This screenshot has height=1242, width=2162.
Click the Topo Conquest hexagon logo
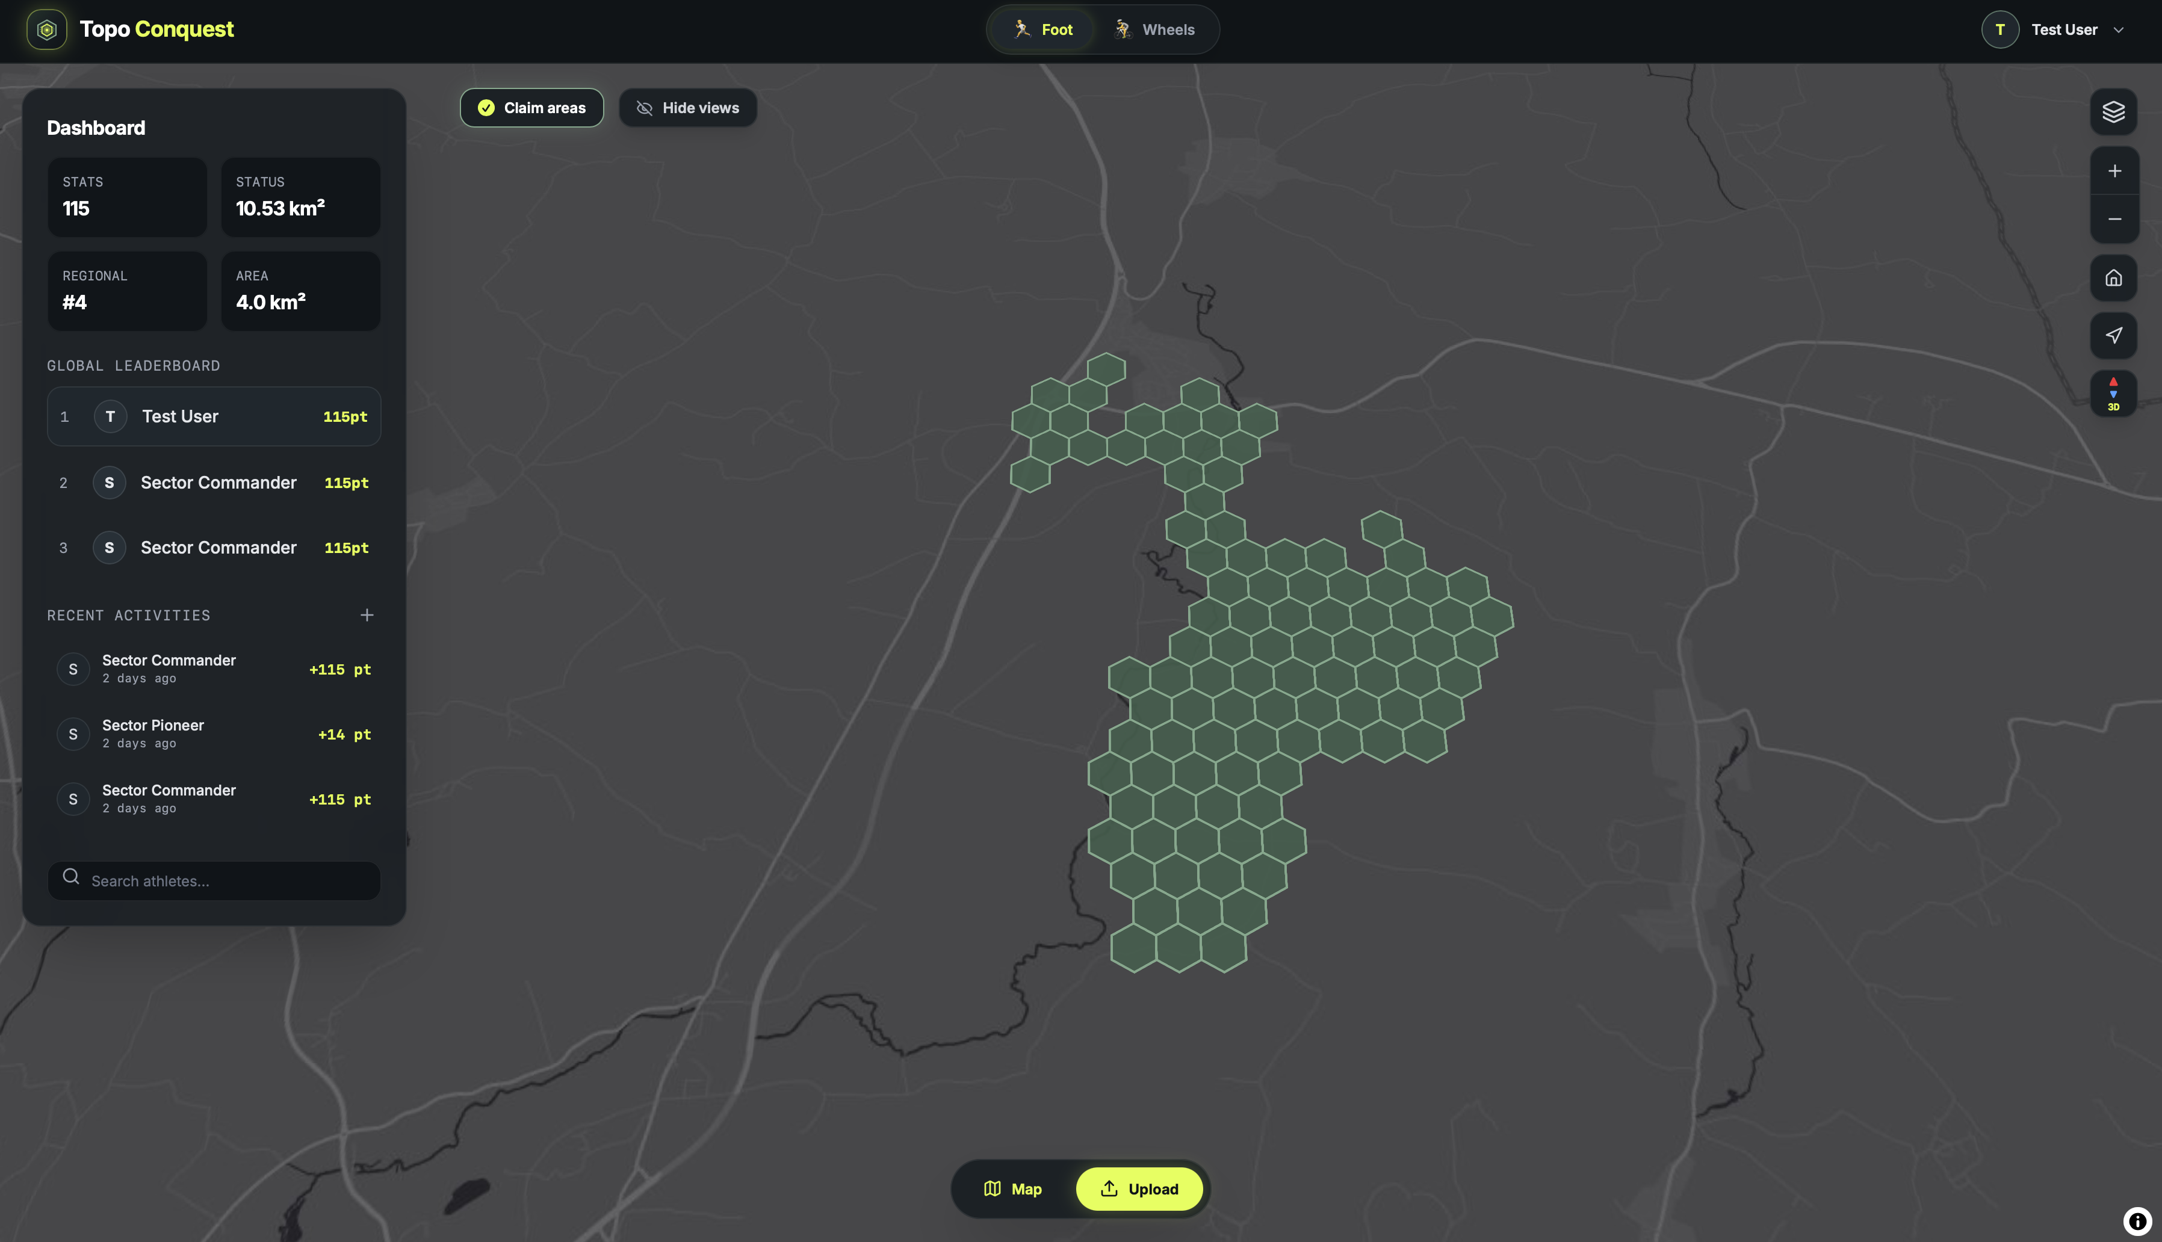(47, 30)
